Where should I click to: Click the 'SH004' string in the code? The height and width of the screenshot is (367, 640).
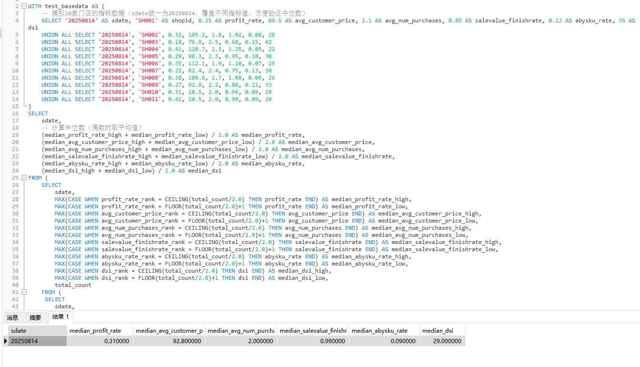[x=150, y=49]
